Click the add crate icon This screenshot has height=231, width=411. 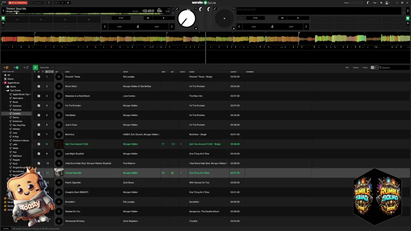(6, 68)
